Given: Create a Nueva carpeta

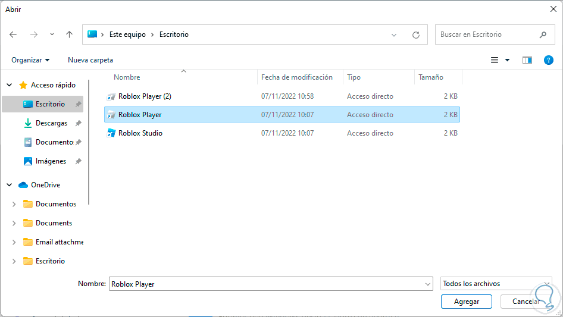Looking at the screenshot, I should (x=90, y=60).
